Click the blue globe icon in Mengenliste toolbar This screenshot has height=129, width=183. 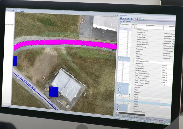[131, 19]
